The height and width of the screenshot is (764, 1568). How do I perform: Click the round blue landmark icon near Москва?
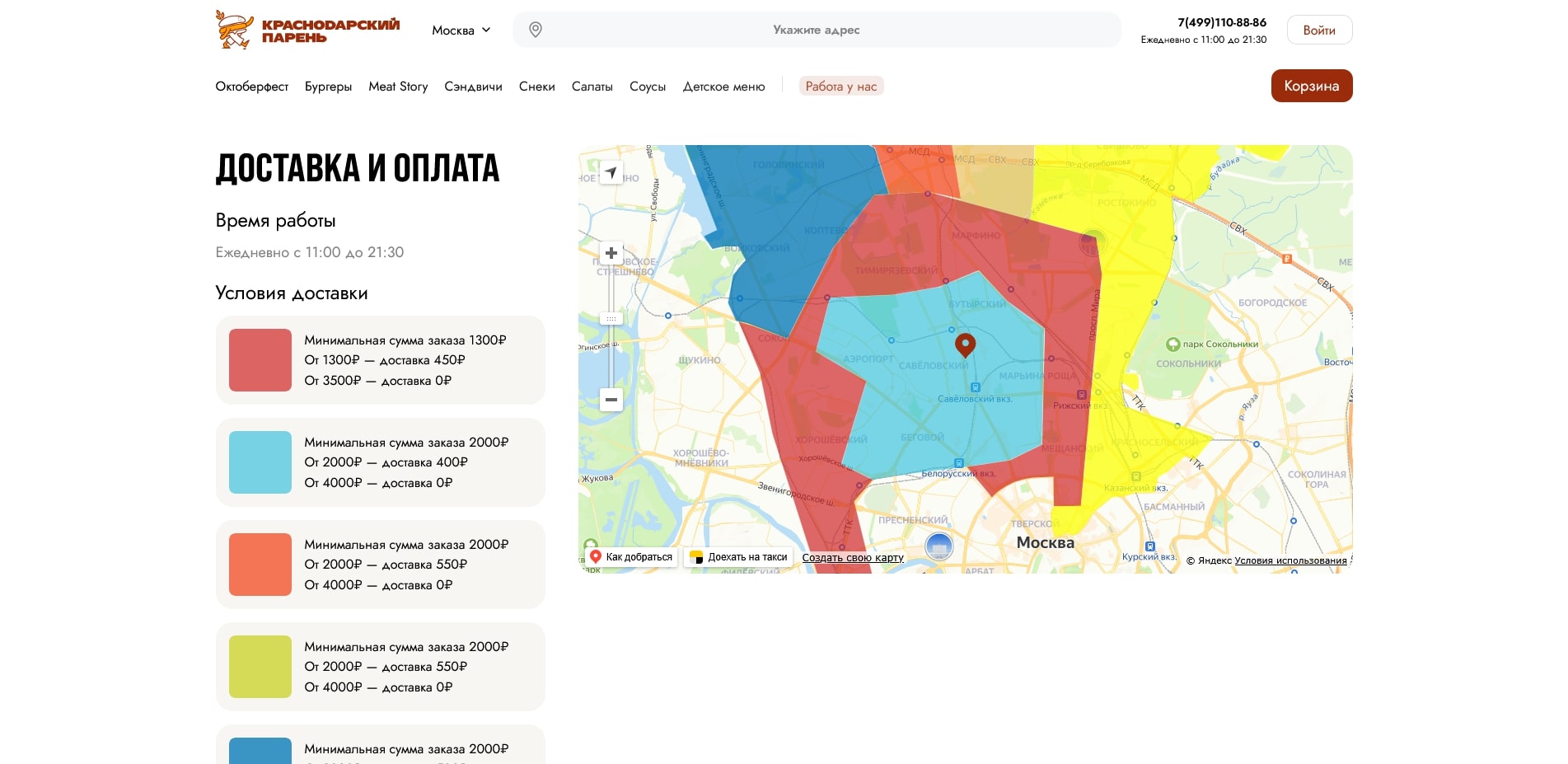pyautogui.click(x=938, y=546)
